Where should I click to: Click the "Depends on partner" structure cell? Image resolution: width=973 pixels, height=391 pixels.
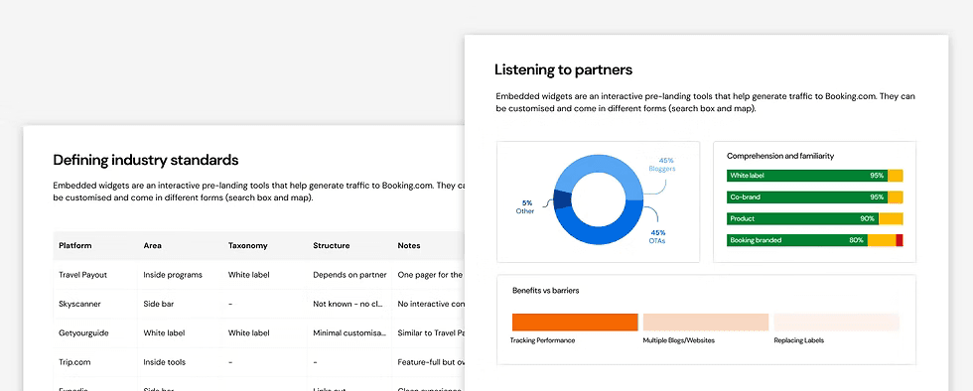(x=349, y=274)
